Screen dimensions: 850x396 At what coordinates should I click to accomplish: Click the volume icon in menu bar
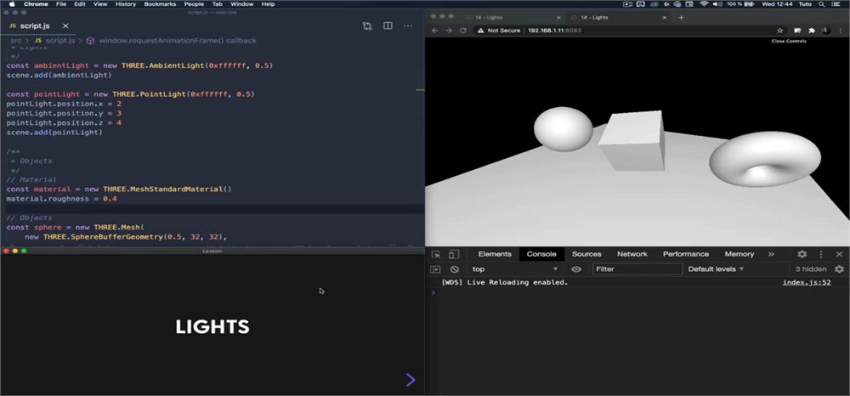click(717, 3)
